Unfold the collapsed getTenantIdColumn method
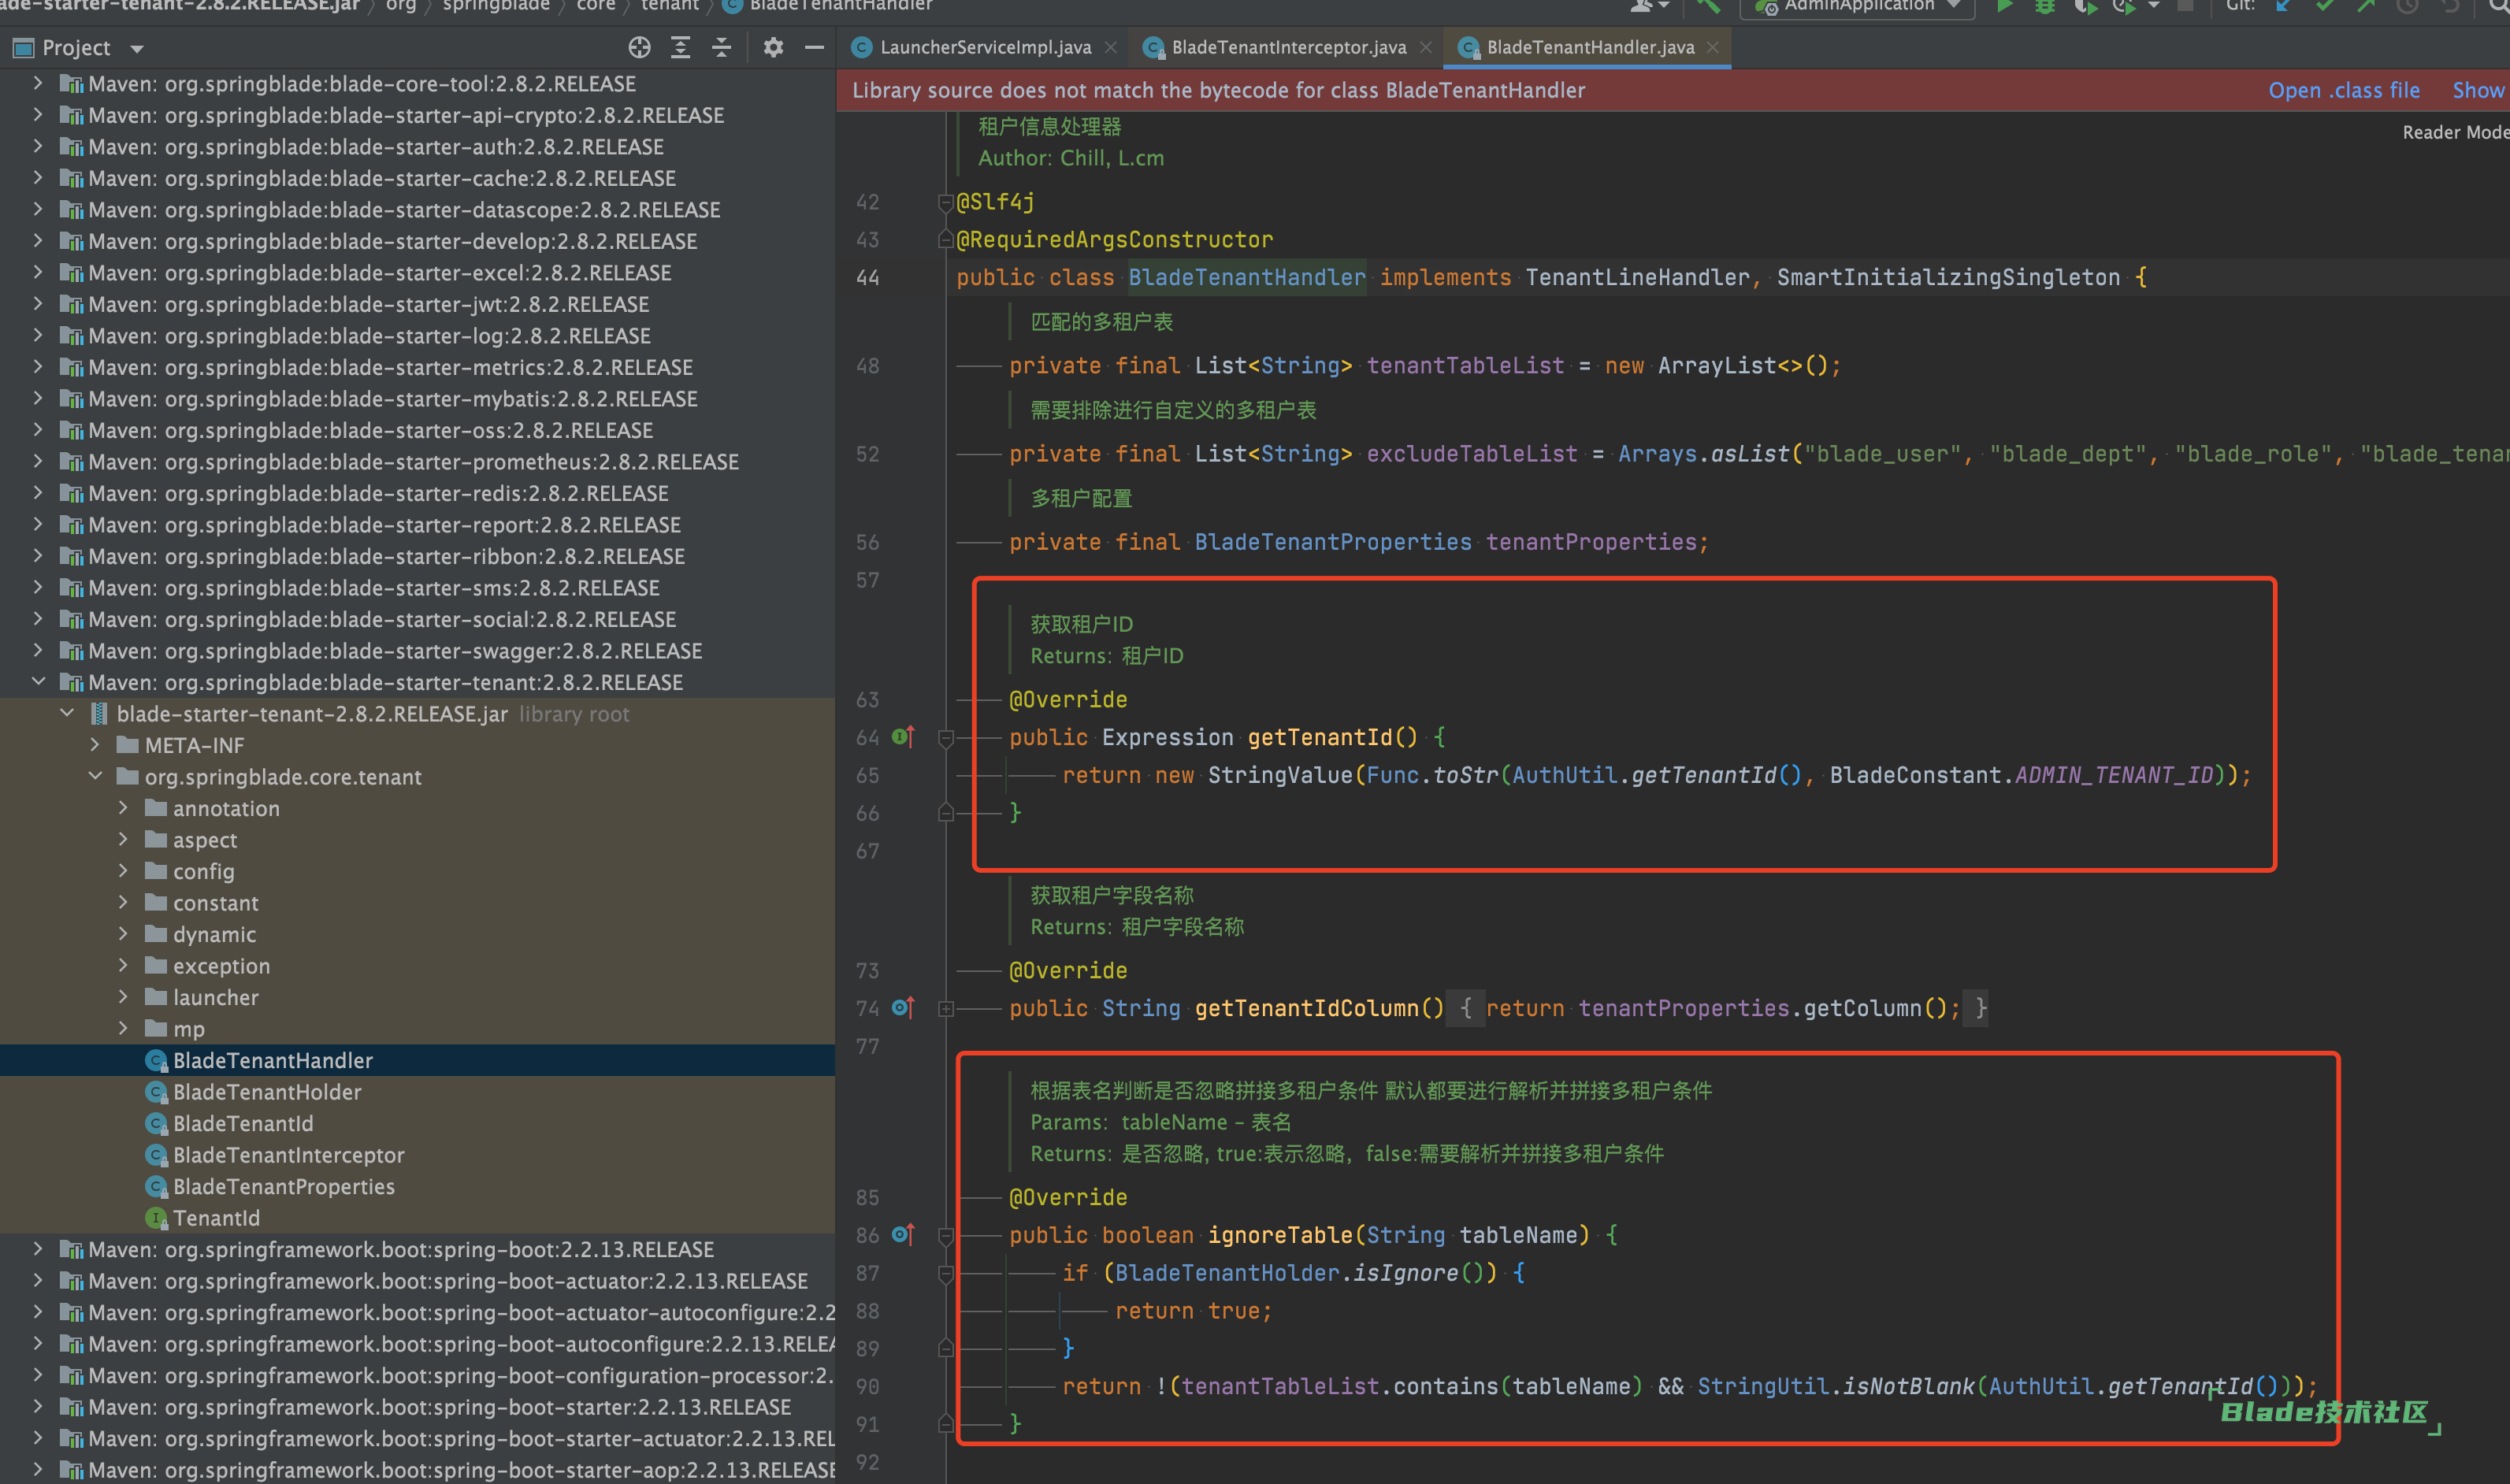 tap(945, 1009)
